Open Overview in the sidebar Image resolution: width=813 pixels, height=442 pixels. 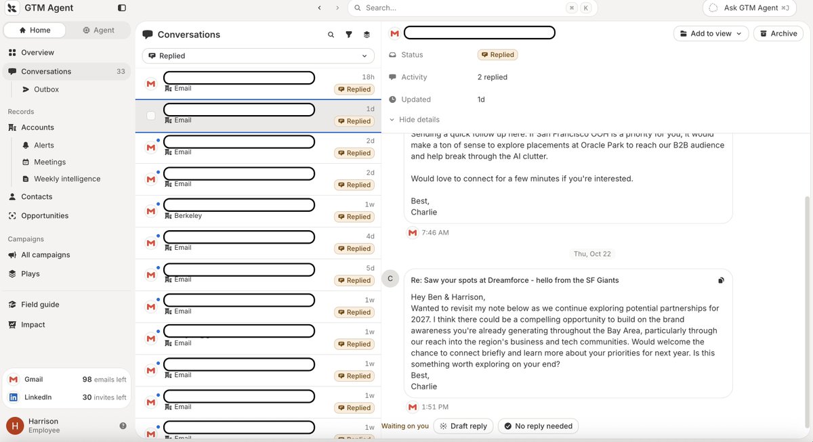click(67, 53)
